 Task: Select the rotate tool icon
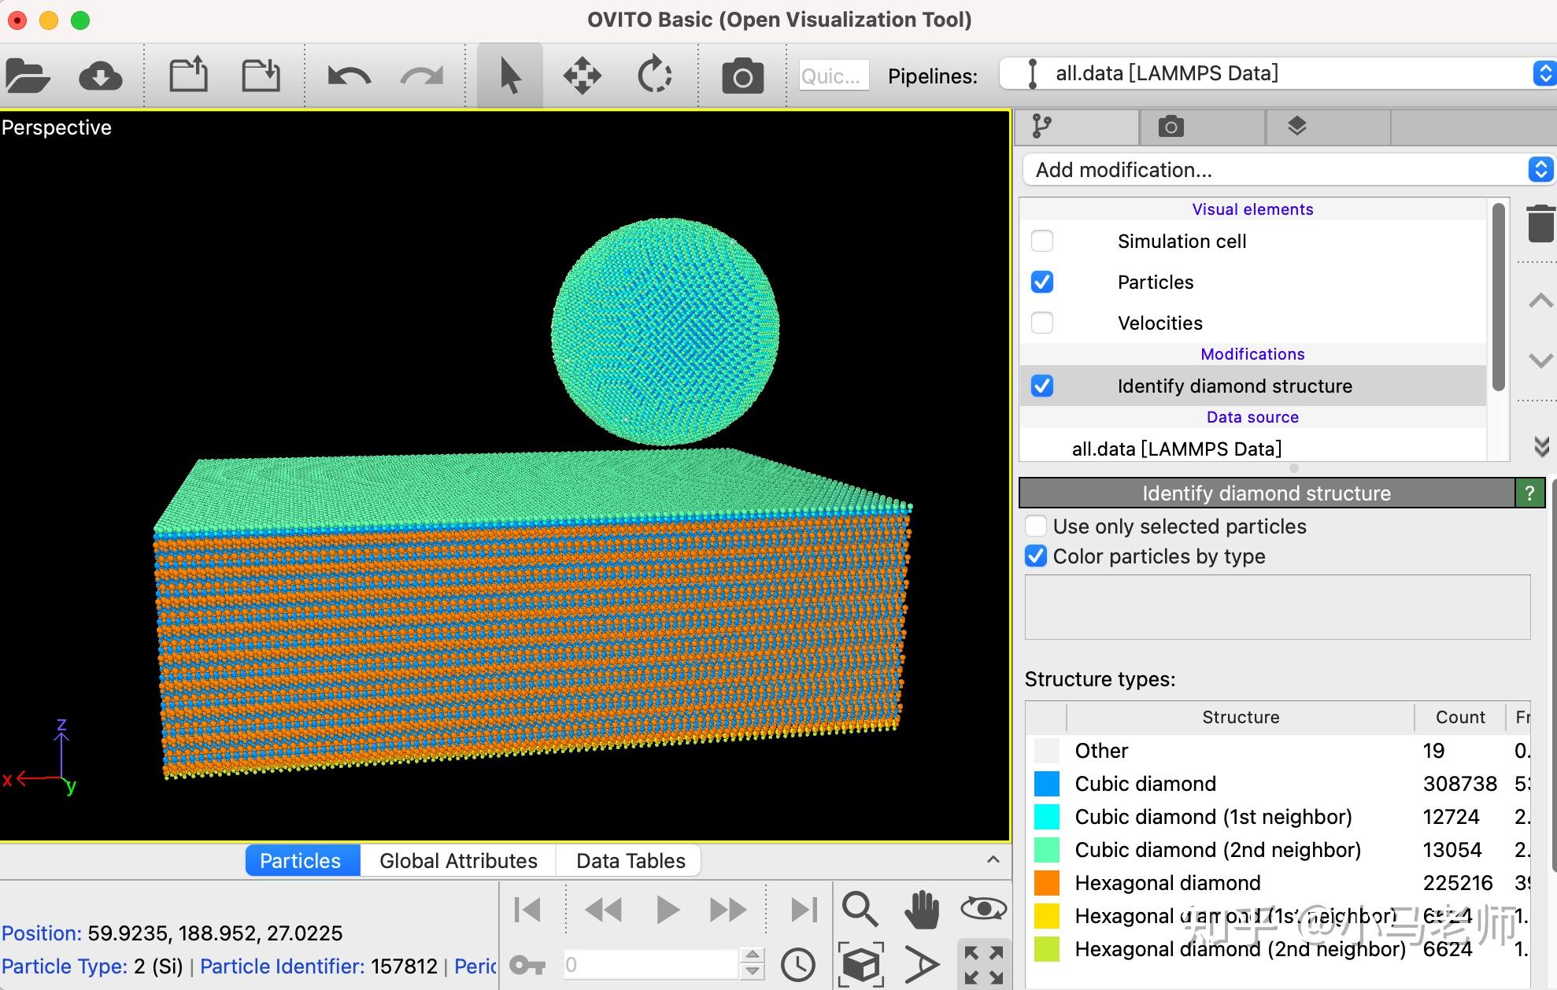pos(654,76)
